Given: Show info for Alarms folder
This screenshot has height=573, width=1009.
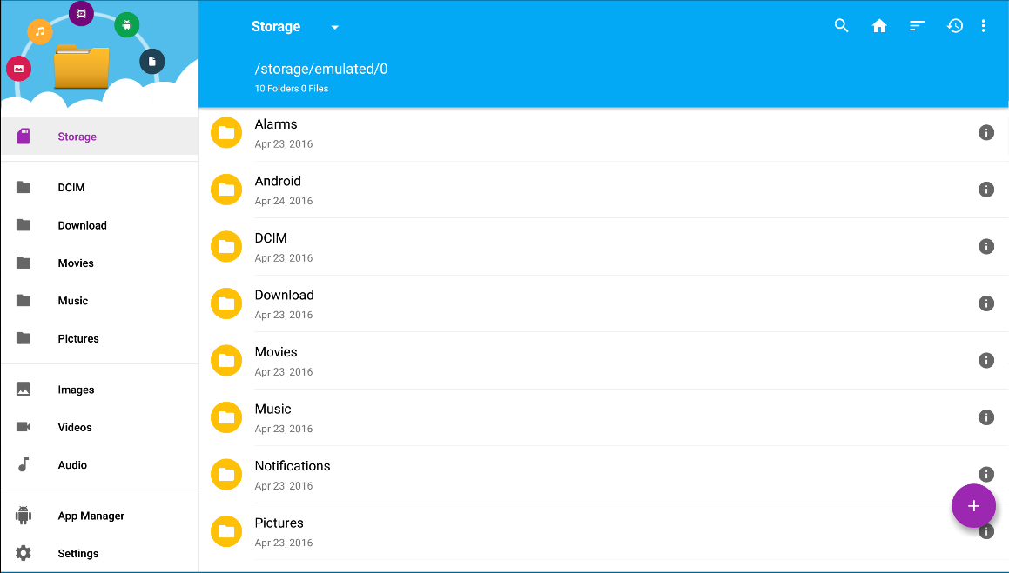Looking at the screenshot, I should pyautogui.click(x=986, y=132).
